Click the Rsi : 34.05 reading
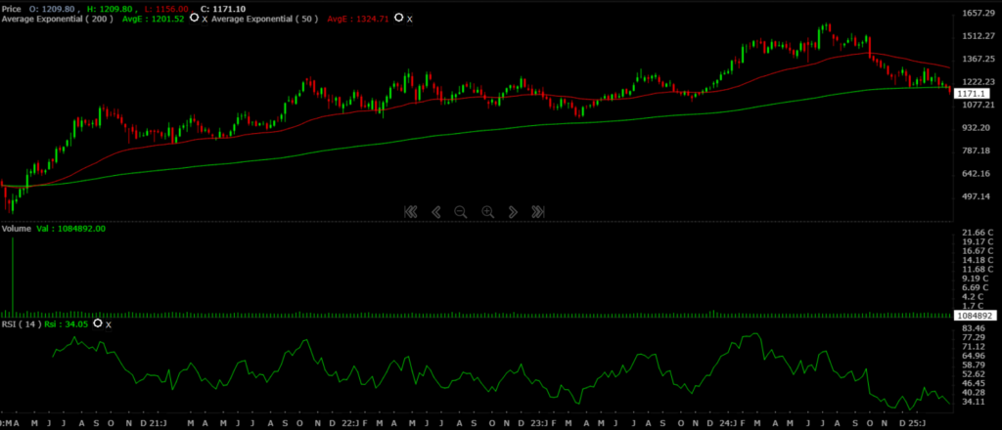 click(x=68, y=324)
